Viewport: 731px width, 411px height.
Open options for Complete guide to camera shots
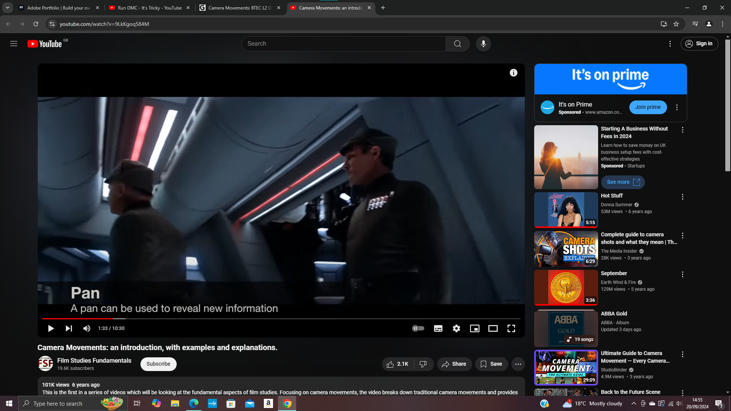coord(682,236)
